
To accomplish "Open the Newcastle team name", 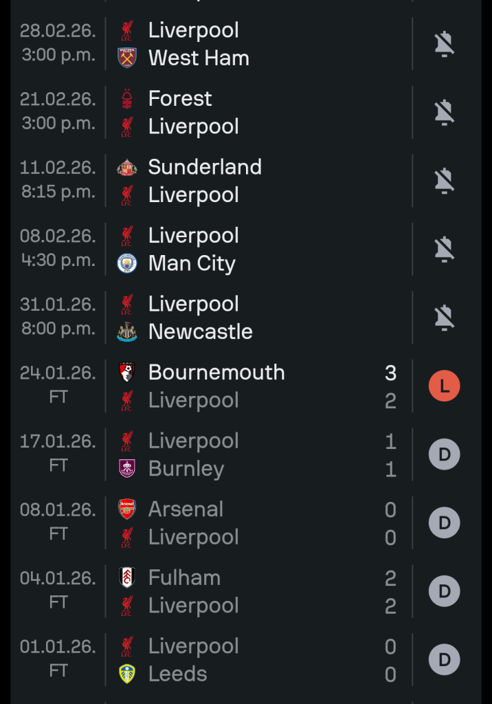I will pyautogui.click(x=200, y=331).
